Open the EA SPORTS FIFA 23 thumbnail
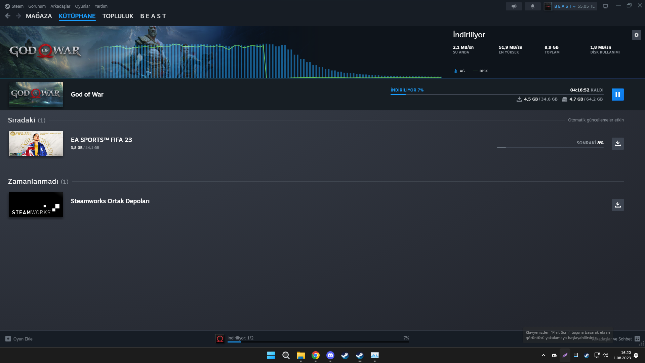This screenshot has height=363, width=645. point(36,143)
